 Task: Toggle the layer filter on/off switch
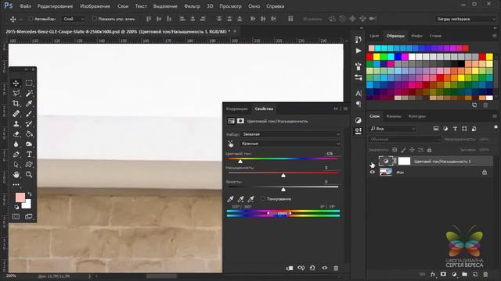[496, 127]
